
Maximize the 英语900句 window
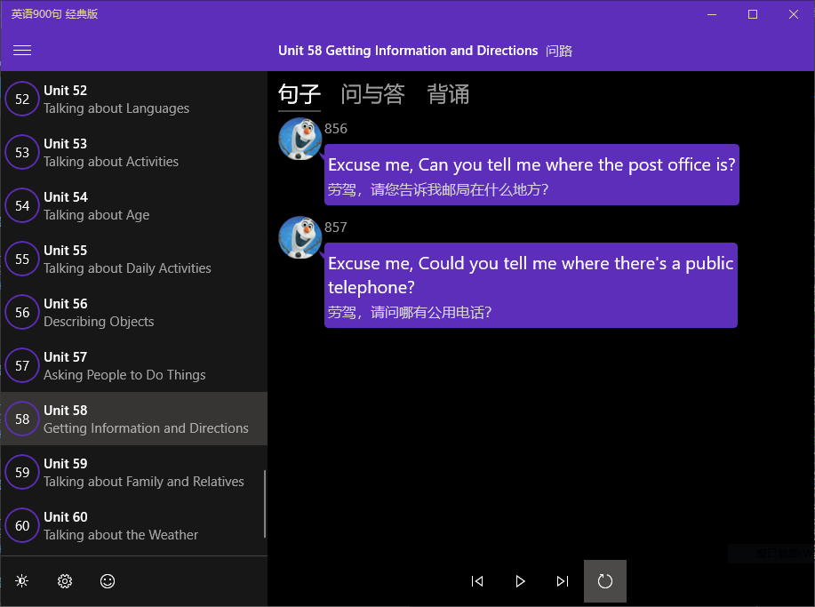click(753, 14)
